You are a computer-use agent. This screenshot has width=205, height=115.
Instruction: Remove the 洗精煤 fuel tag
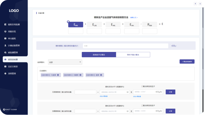pyautogui.click(x=80, y=75)
